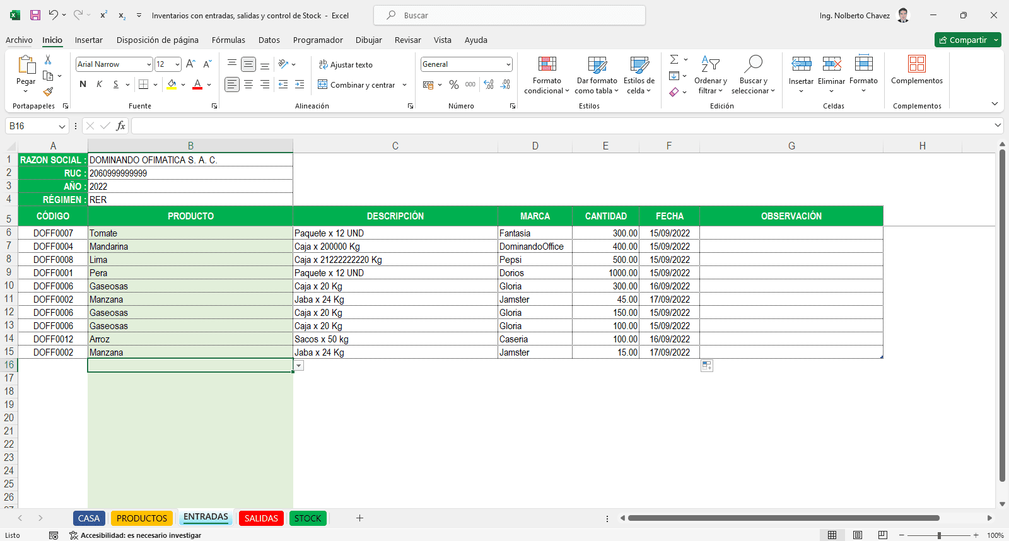
Task: Toggle Bold (N) formatting
Action: [x=83, y=84]
